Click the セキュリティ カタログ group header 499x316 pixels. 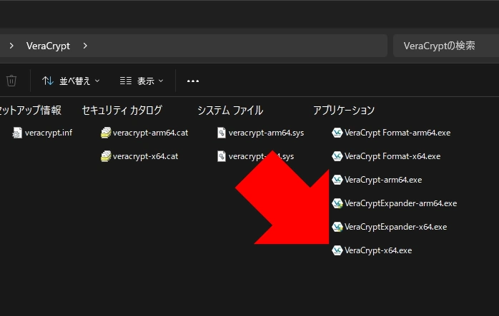[x=122, y=110]
